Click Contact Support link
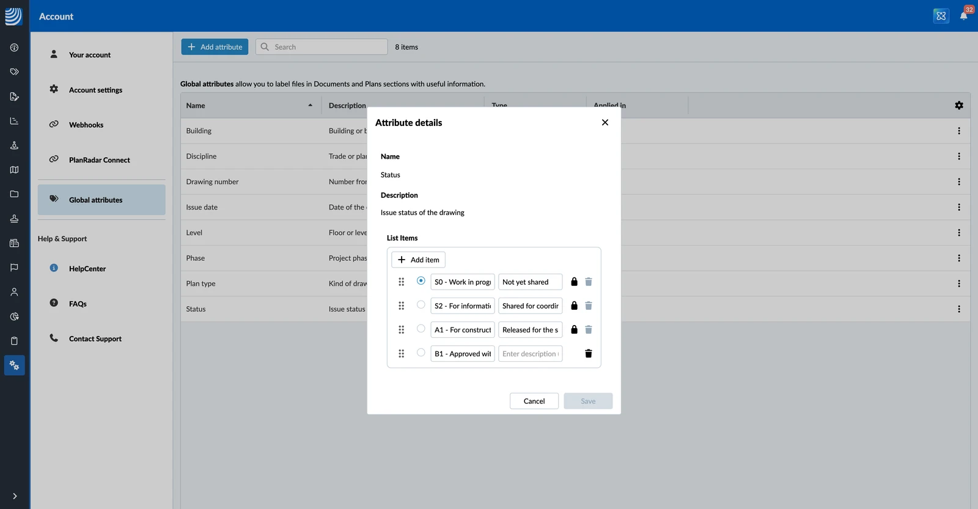 (95, 339)
